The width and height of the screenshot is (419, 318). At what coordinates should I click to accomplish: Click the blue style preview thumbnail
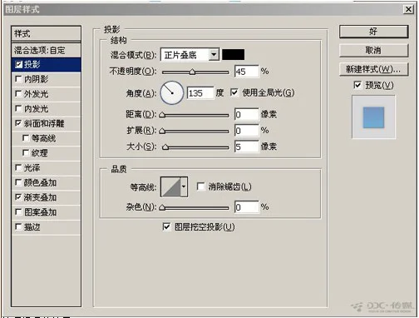(x=373, y=117)
